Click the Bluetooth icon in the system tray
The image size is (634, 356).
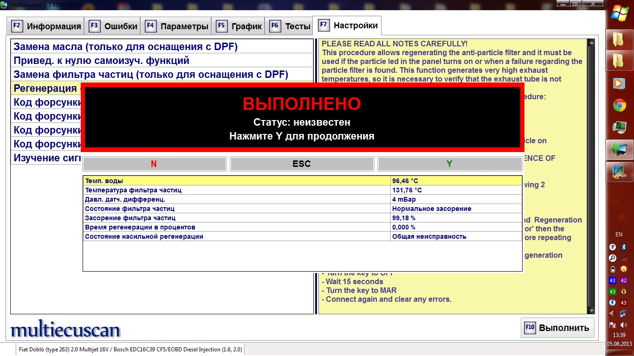[x=624, y=247]
